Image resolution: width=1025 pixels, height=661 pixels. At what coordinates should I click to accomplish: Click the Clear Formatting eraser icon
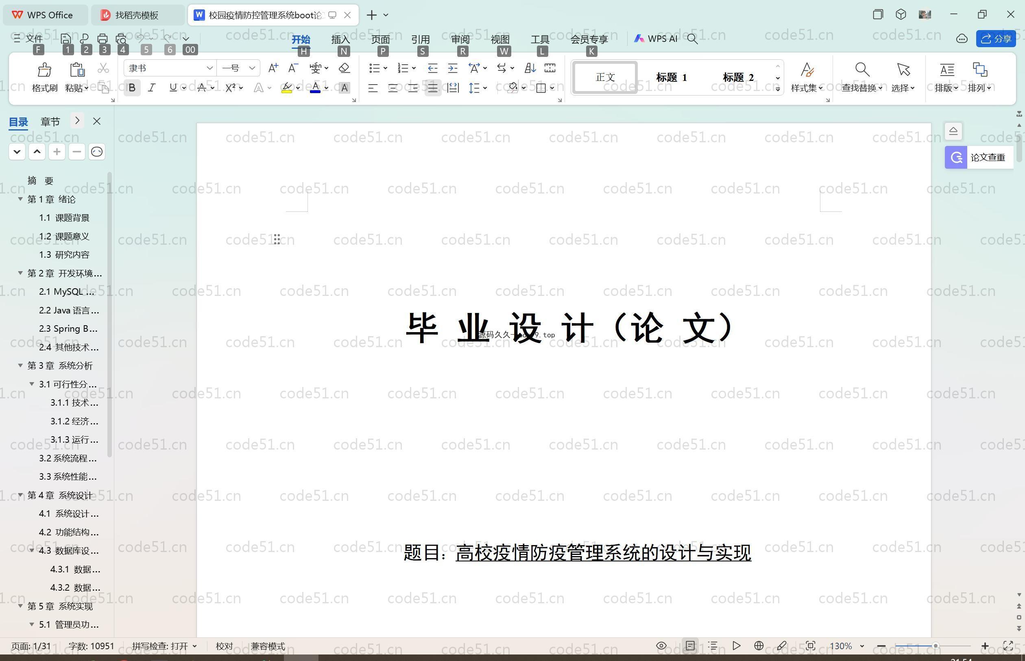pos(344,68)
